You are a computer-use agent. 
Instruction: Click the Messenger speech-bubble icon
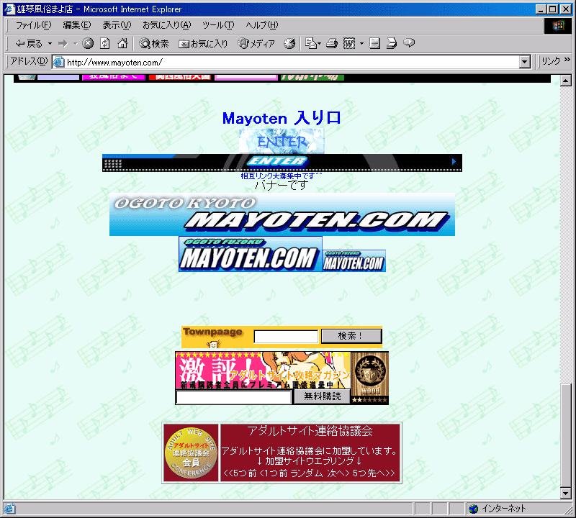409,44
